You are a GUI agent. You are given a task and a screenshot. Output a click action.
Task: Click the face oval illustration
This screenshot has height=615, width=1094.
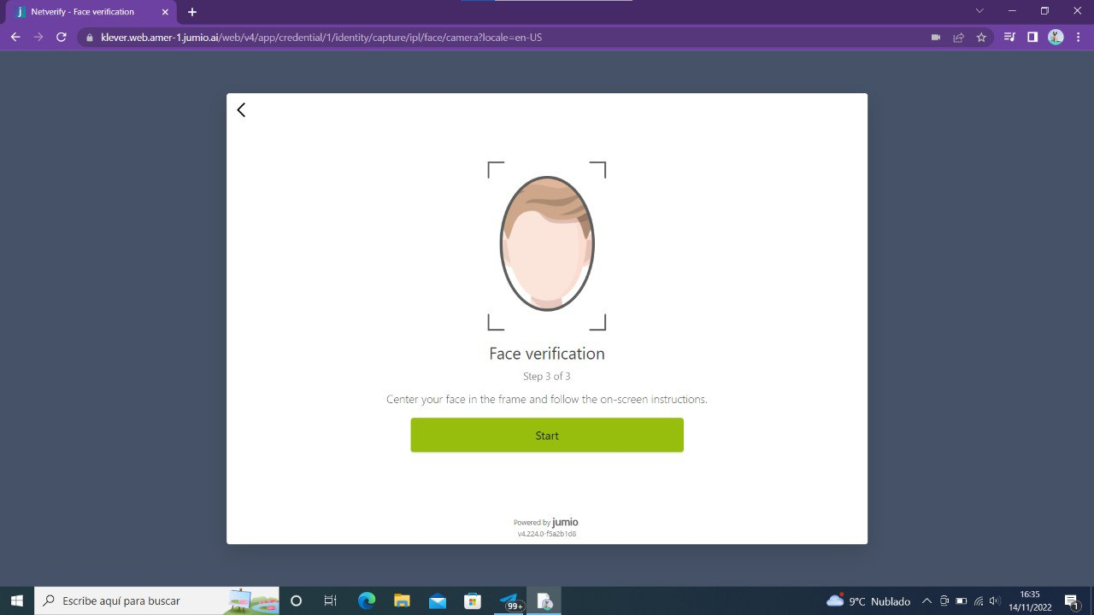click(547, 243)
